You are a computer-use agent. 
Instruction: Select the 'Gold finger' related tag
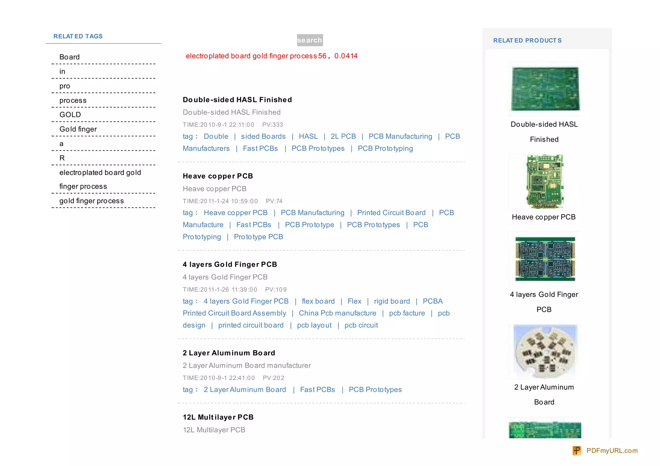(78, 129)
